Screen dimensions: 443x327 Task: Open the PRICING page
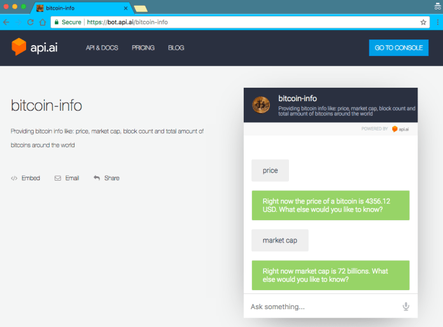point(143,48)
